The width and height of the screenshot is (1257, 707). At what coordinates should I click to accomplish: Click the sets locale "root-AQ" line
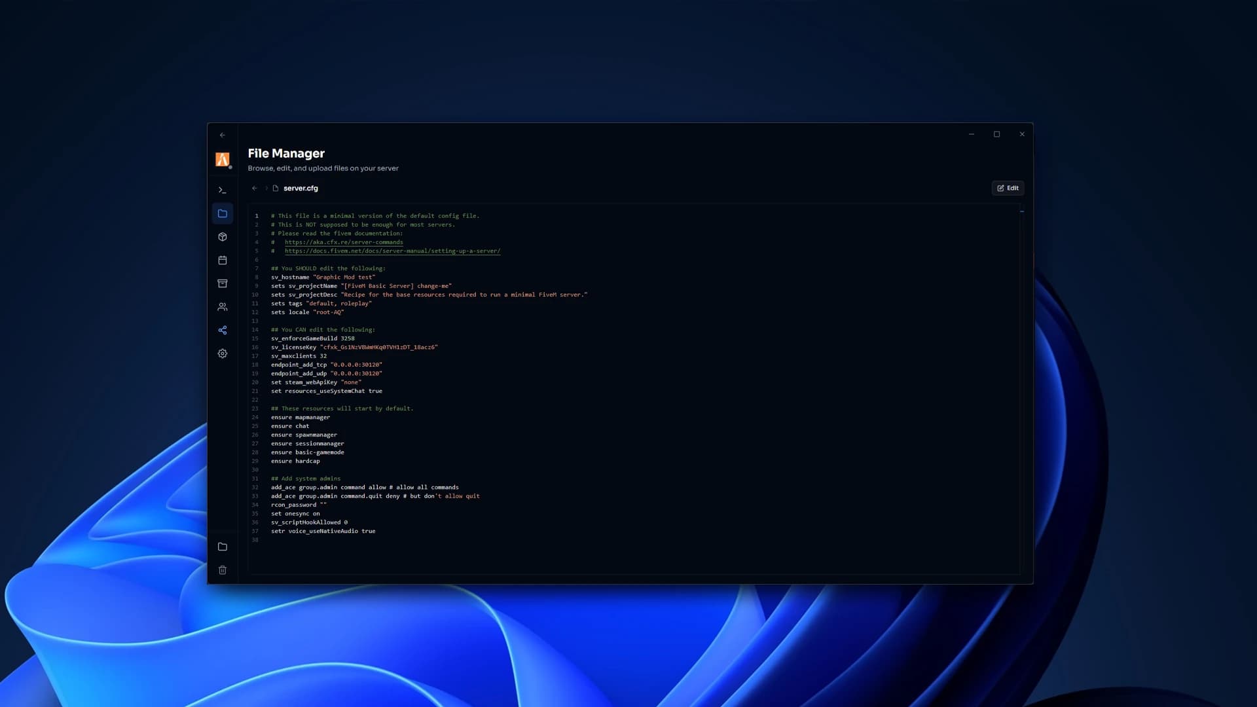pos(308,312)
